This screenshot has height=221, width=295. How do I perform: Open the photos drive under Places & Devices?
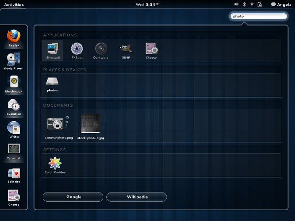point(52,83)
